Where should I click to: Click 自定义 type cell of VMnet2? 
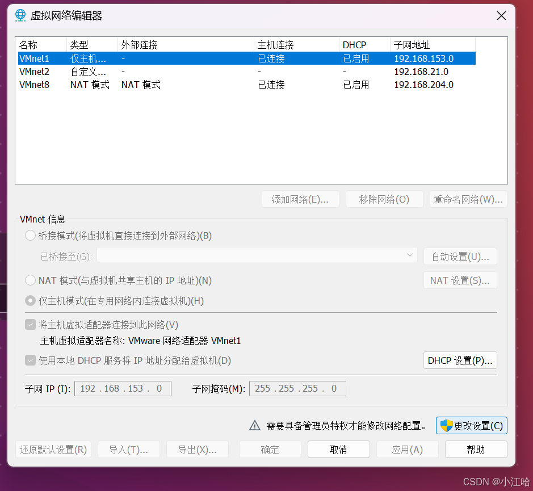88,72
